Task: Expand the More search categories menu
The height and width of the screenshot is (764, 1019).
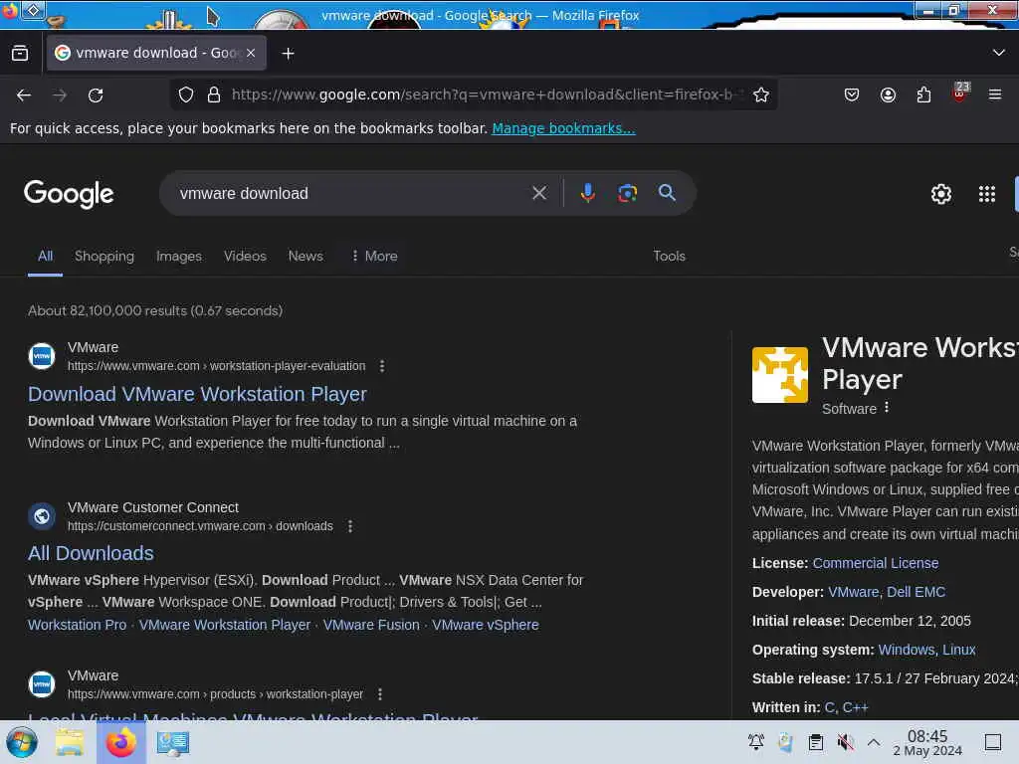Action: [374, 256]
